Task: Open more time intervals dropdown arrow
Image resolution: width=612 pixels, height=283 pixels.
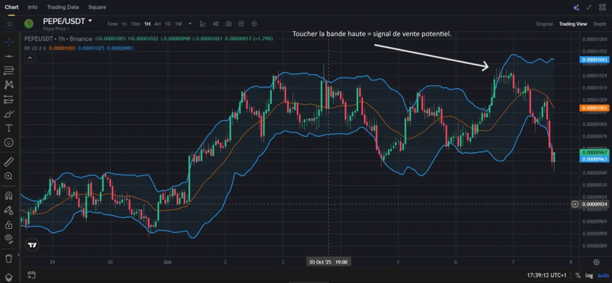Action: click(190, 24)
